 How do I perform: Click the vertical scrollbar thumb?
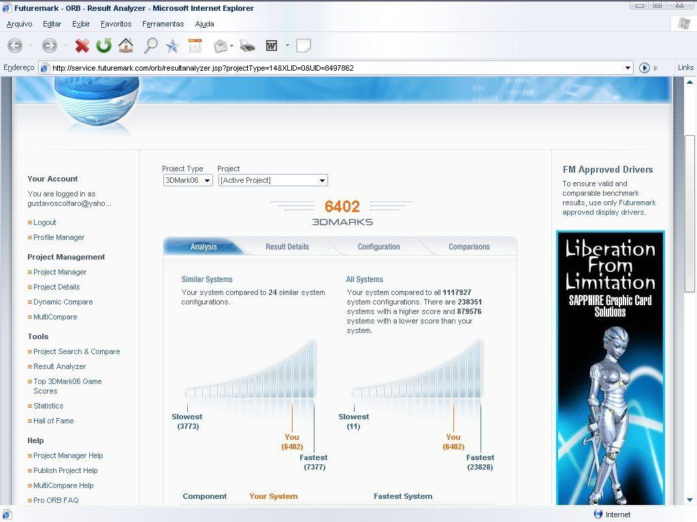(x=690, y=213)
